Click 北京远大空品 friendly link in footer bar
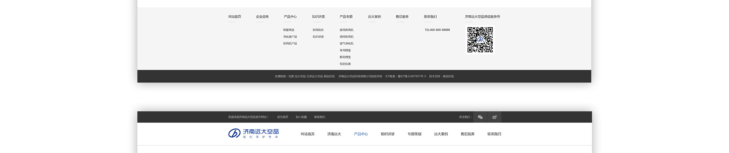 (315, 76)
